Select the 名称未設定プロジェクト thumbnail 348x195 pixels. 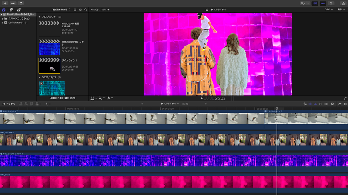click(49, 47)
